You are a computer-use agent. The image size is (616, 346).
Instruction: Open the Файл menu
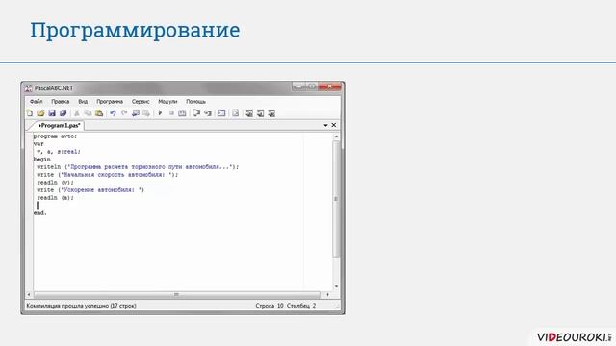point(37,102)
